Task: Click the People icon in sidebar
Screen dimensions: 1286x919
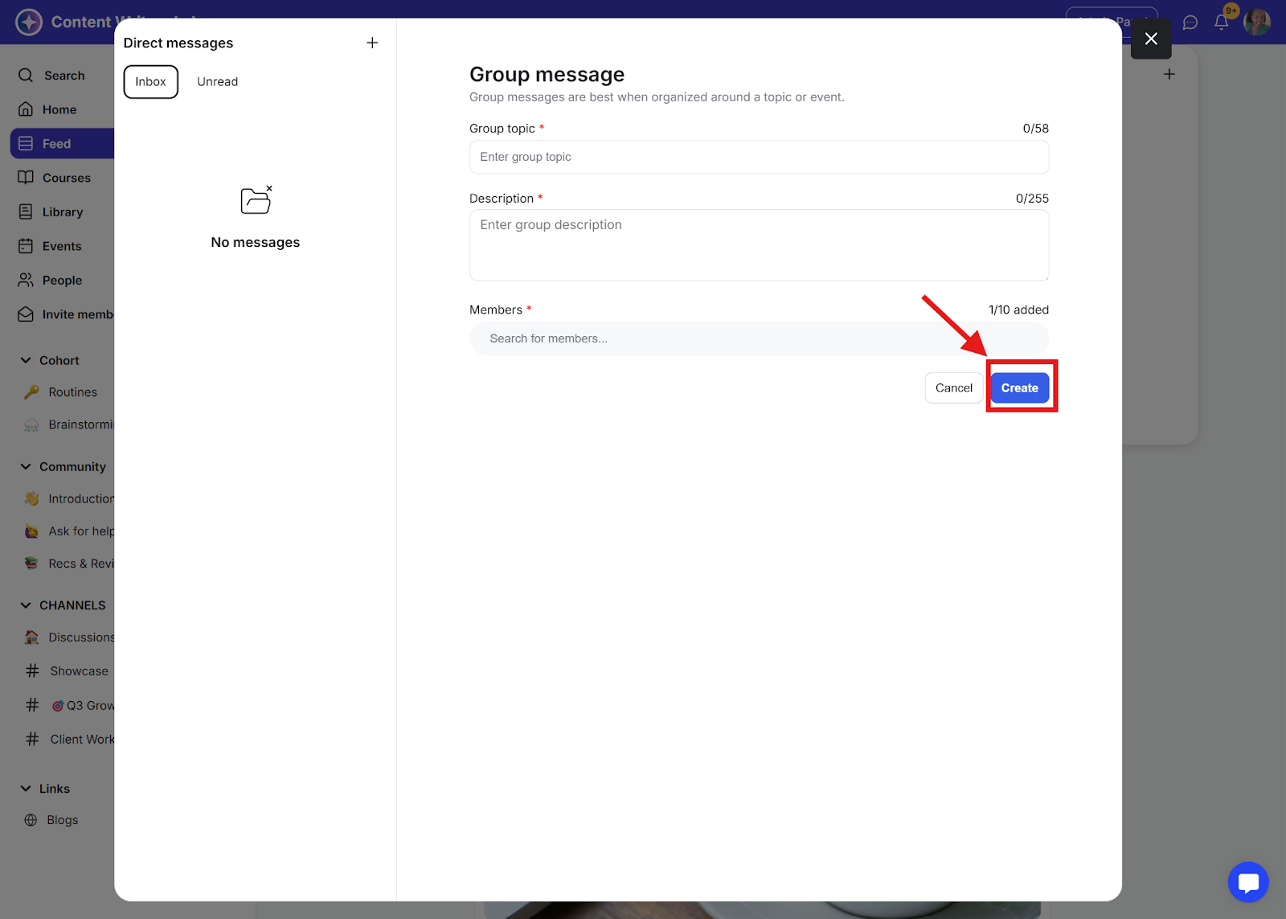Action: click(x=26, y=281)
